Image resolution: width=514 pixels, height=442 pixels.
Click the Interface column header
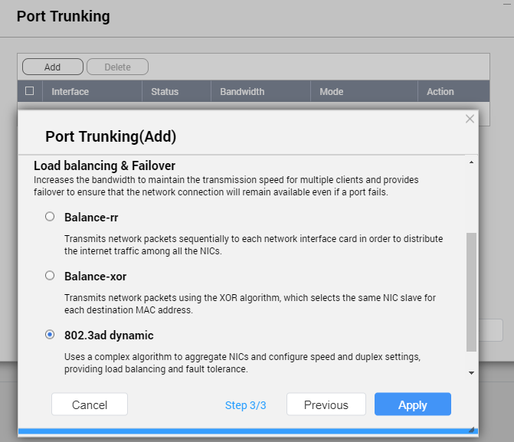coord(70,92)
